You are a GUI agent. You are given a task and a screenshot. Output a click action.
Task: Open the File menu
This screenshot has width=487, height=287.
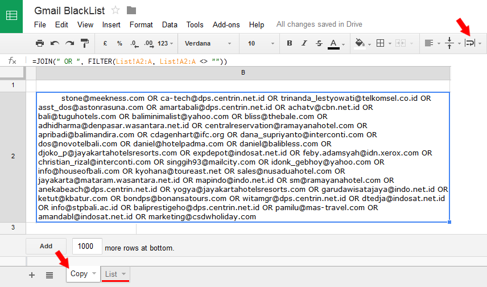(40, 24)
